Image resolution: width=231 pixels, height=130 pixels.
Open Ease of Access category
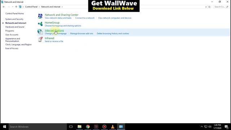12,48
